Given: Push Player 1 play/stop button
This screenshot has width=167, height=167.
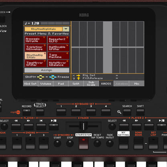Looking at the screenshot, I should (53, 127).
